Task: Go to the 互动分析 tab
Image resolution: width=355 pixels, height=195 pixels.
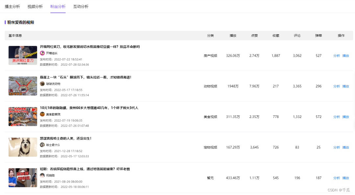Action: point(81,7)
